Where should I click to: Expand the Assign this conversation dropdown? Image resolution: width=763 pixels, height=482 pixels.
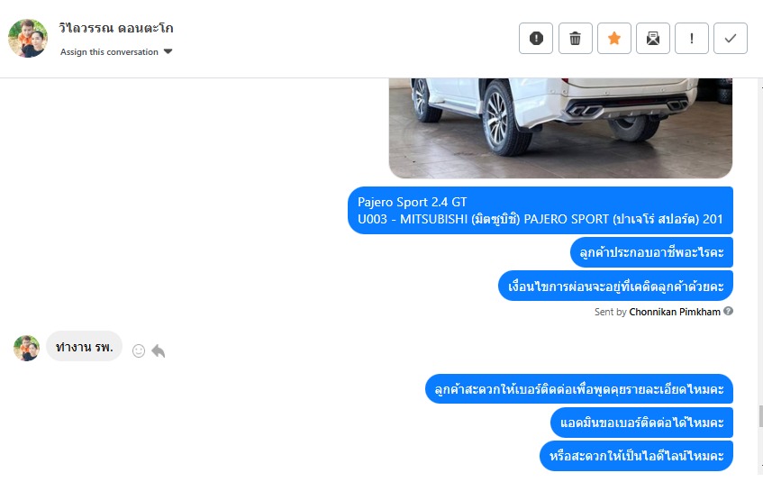click(116, 51)
